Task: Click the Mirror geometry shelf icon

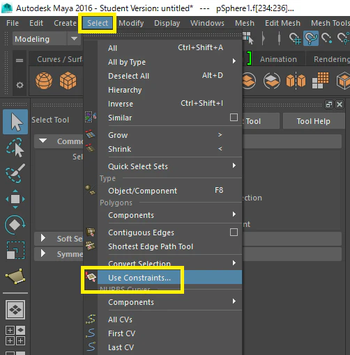Action: (x=296, y=81)
